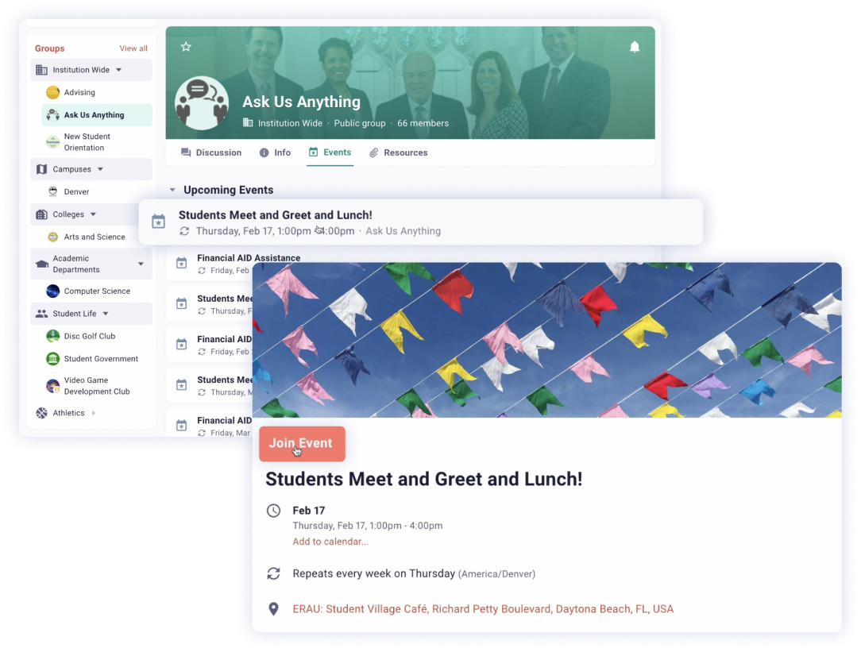Click the calendar icon beside Financial AID Assistance
The height and width of the screenshot is (652, 861).
coord(181,264)
